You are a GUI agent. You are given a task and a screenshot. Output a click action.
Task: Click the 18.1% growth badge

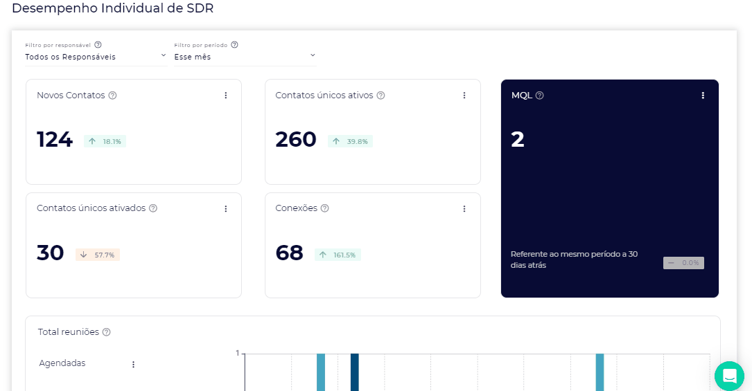click(x=105, y=141)
